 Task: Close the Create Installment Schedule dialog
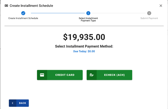pos(161,6)
